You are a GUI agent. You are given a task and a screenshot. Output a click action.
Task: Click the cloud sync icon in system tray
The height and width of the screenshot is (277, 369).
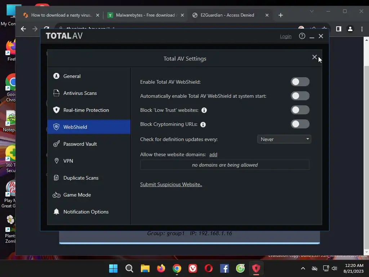(315, 268)
